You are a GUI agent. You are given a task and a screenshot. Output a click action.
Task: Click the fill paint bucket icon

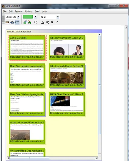tap(30, 22)
